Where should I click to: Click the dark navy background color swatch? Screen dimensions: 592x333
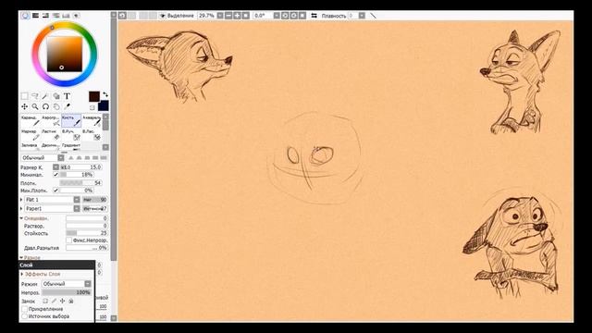103,105
